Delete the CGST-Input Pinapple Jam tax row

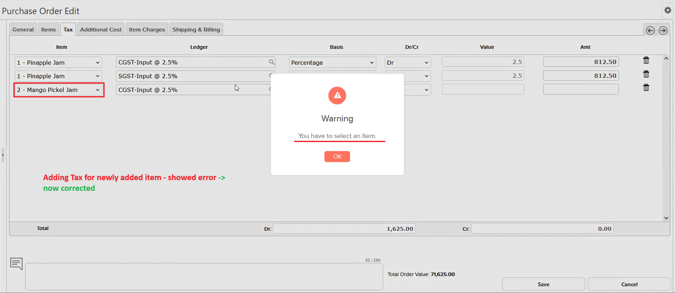pyautogui.click(x=646, y=60)
